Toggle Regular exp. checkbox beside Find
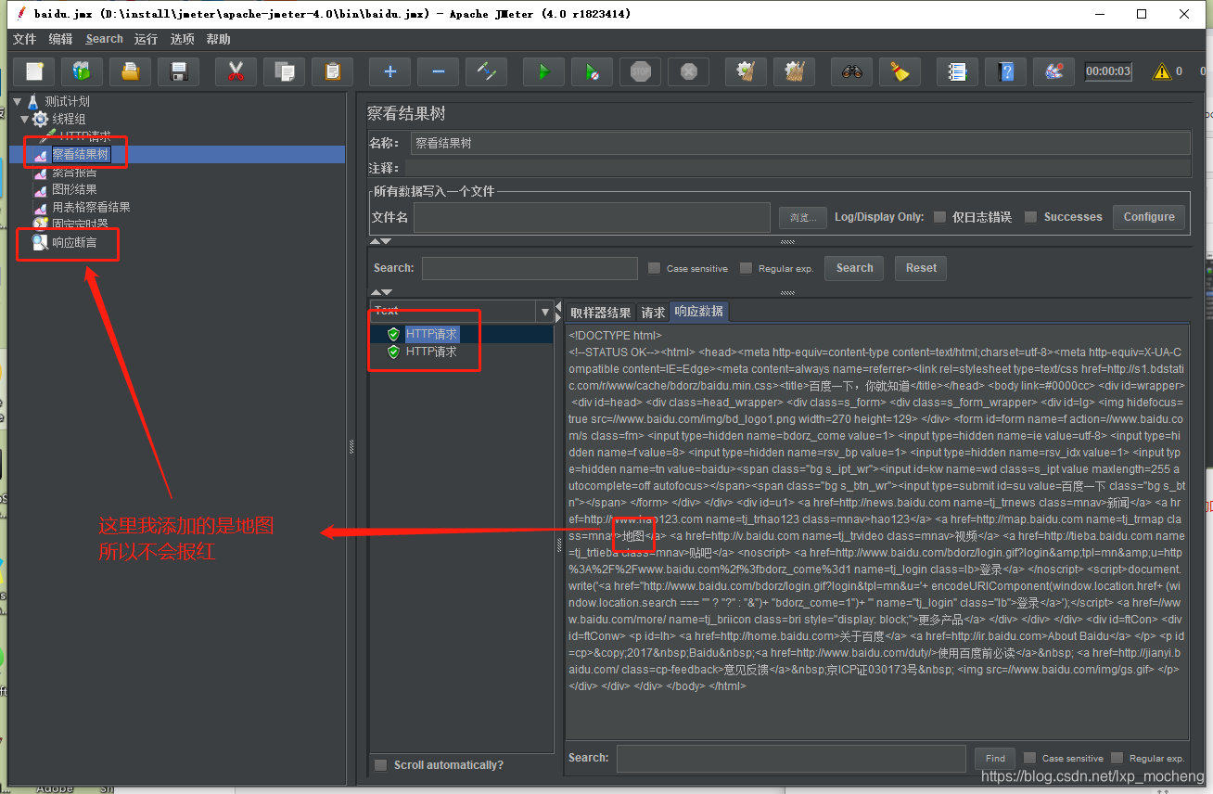 click(1117, 758)
